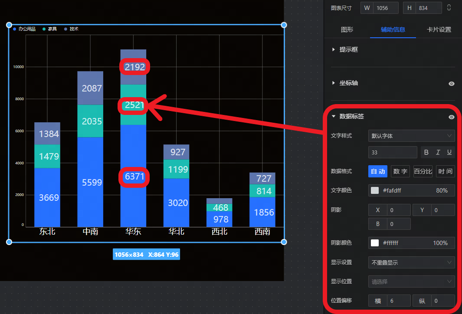Hide the 坐标轴 section with eye icon
Image resolution: width=462 pixels, height=314 pixels.
(452, 83)
